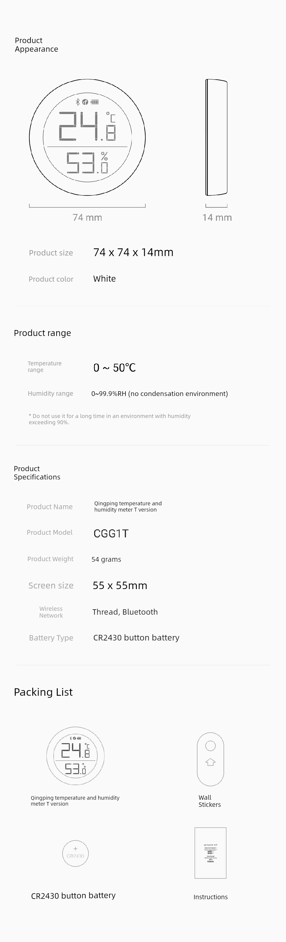This screenshot has width=286, height=942.
Task: Click the instructions booklet illustration
Action: coord(211,853)
